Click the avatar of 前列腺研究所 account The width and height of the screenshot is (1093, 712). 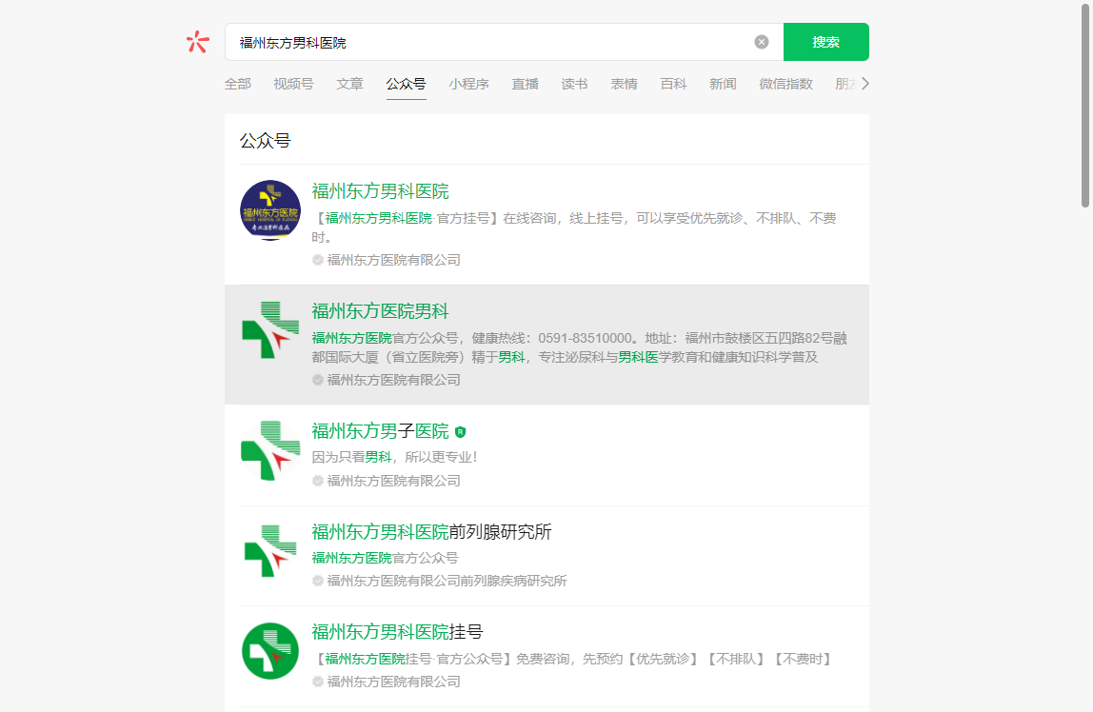point(270,551)
